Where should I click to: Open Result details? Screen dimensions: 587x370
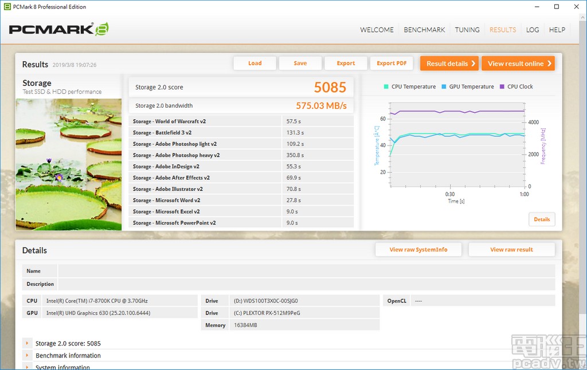[x=449, y=64]
